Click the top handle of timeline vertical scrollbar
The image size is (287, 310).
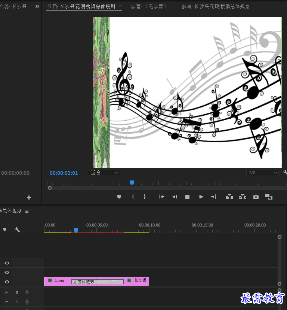[280, 237]
